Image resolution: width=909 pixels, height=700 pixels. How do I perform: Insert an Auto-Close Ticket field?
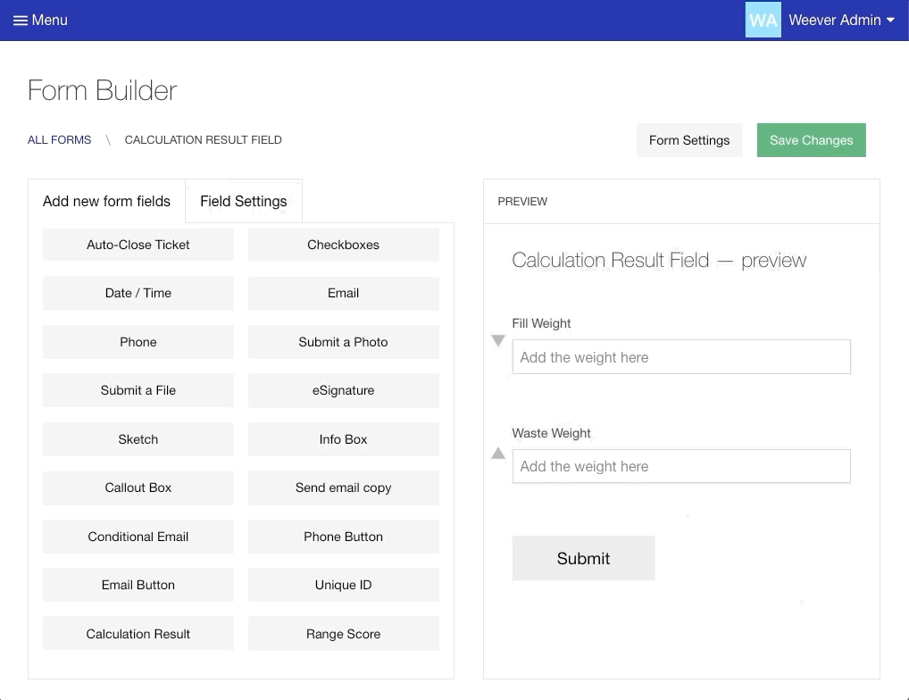coord(138,245)
